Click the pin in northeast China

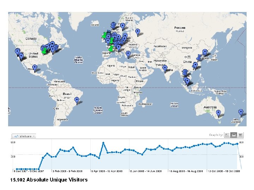(205, 53)
